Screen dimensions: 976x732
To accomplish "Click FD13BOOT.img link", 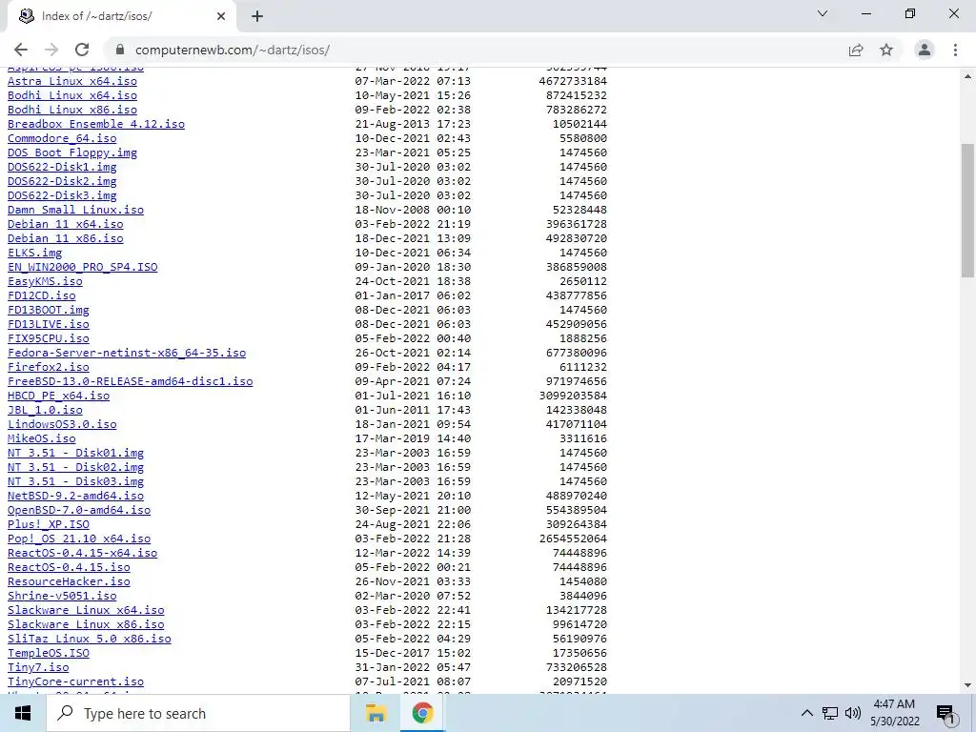I will (48, 310).
